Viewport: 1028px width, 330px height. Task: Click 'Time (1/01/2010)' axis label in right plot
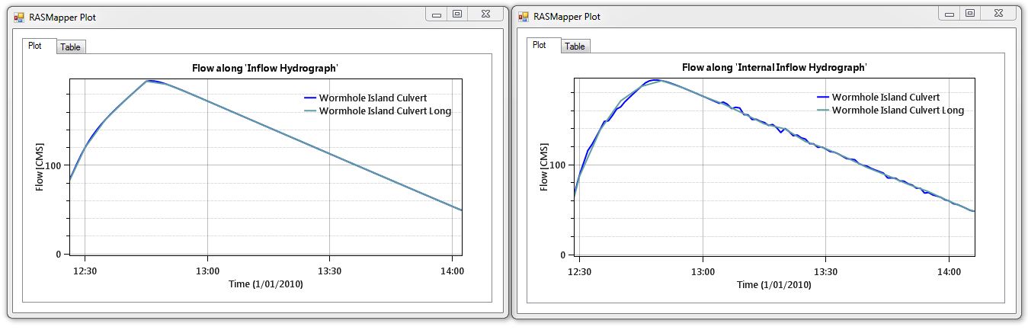tap(773, 284)
